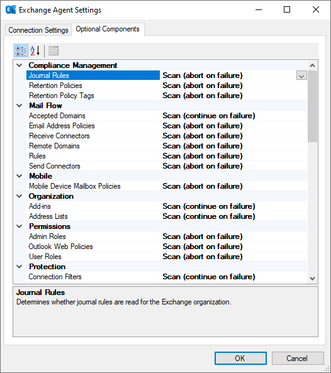This screenshot has width=331, height=373.
Task: Click the scroll down arrow in list
Action: (313, 278)
